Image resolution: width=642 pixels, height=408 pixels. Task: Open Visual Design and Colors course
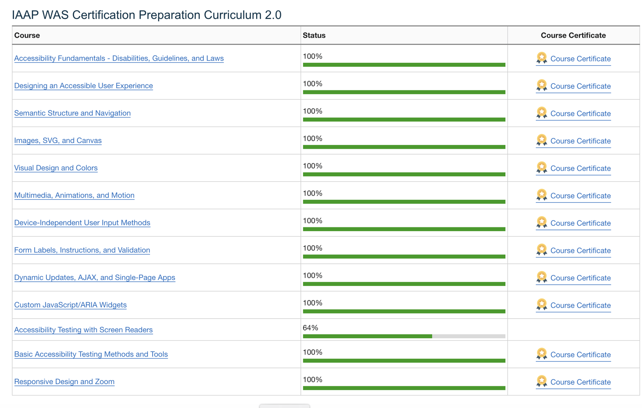click(56, 168)
